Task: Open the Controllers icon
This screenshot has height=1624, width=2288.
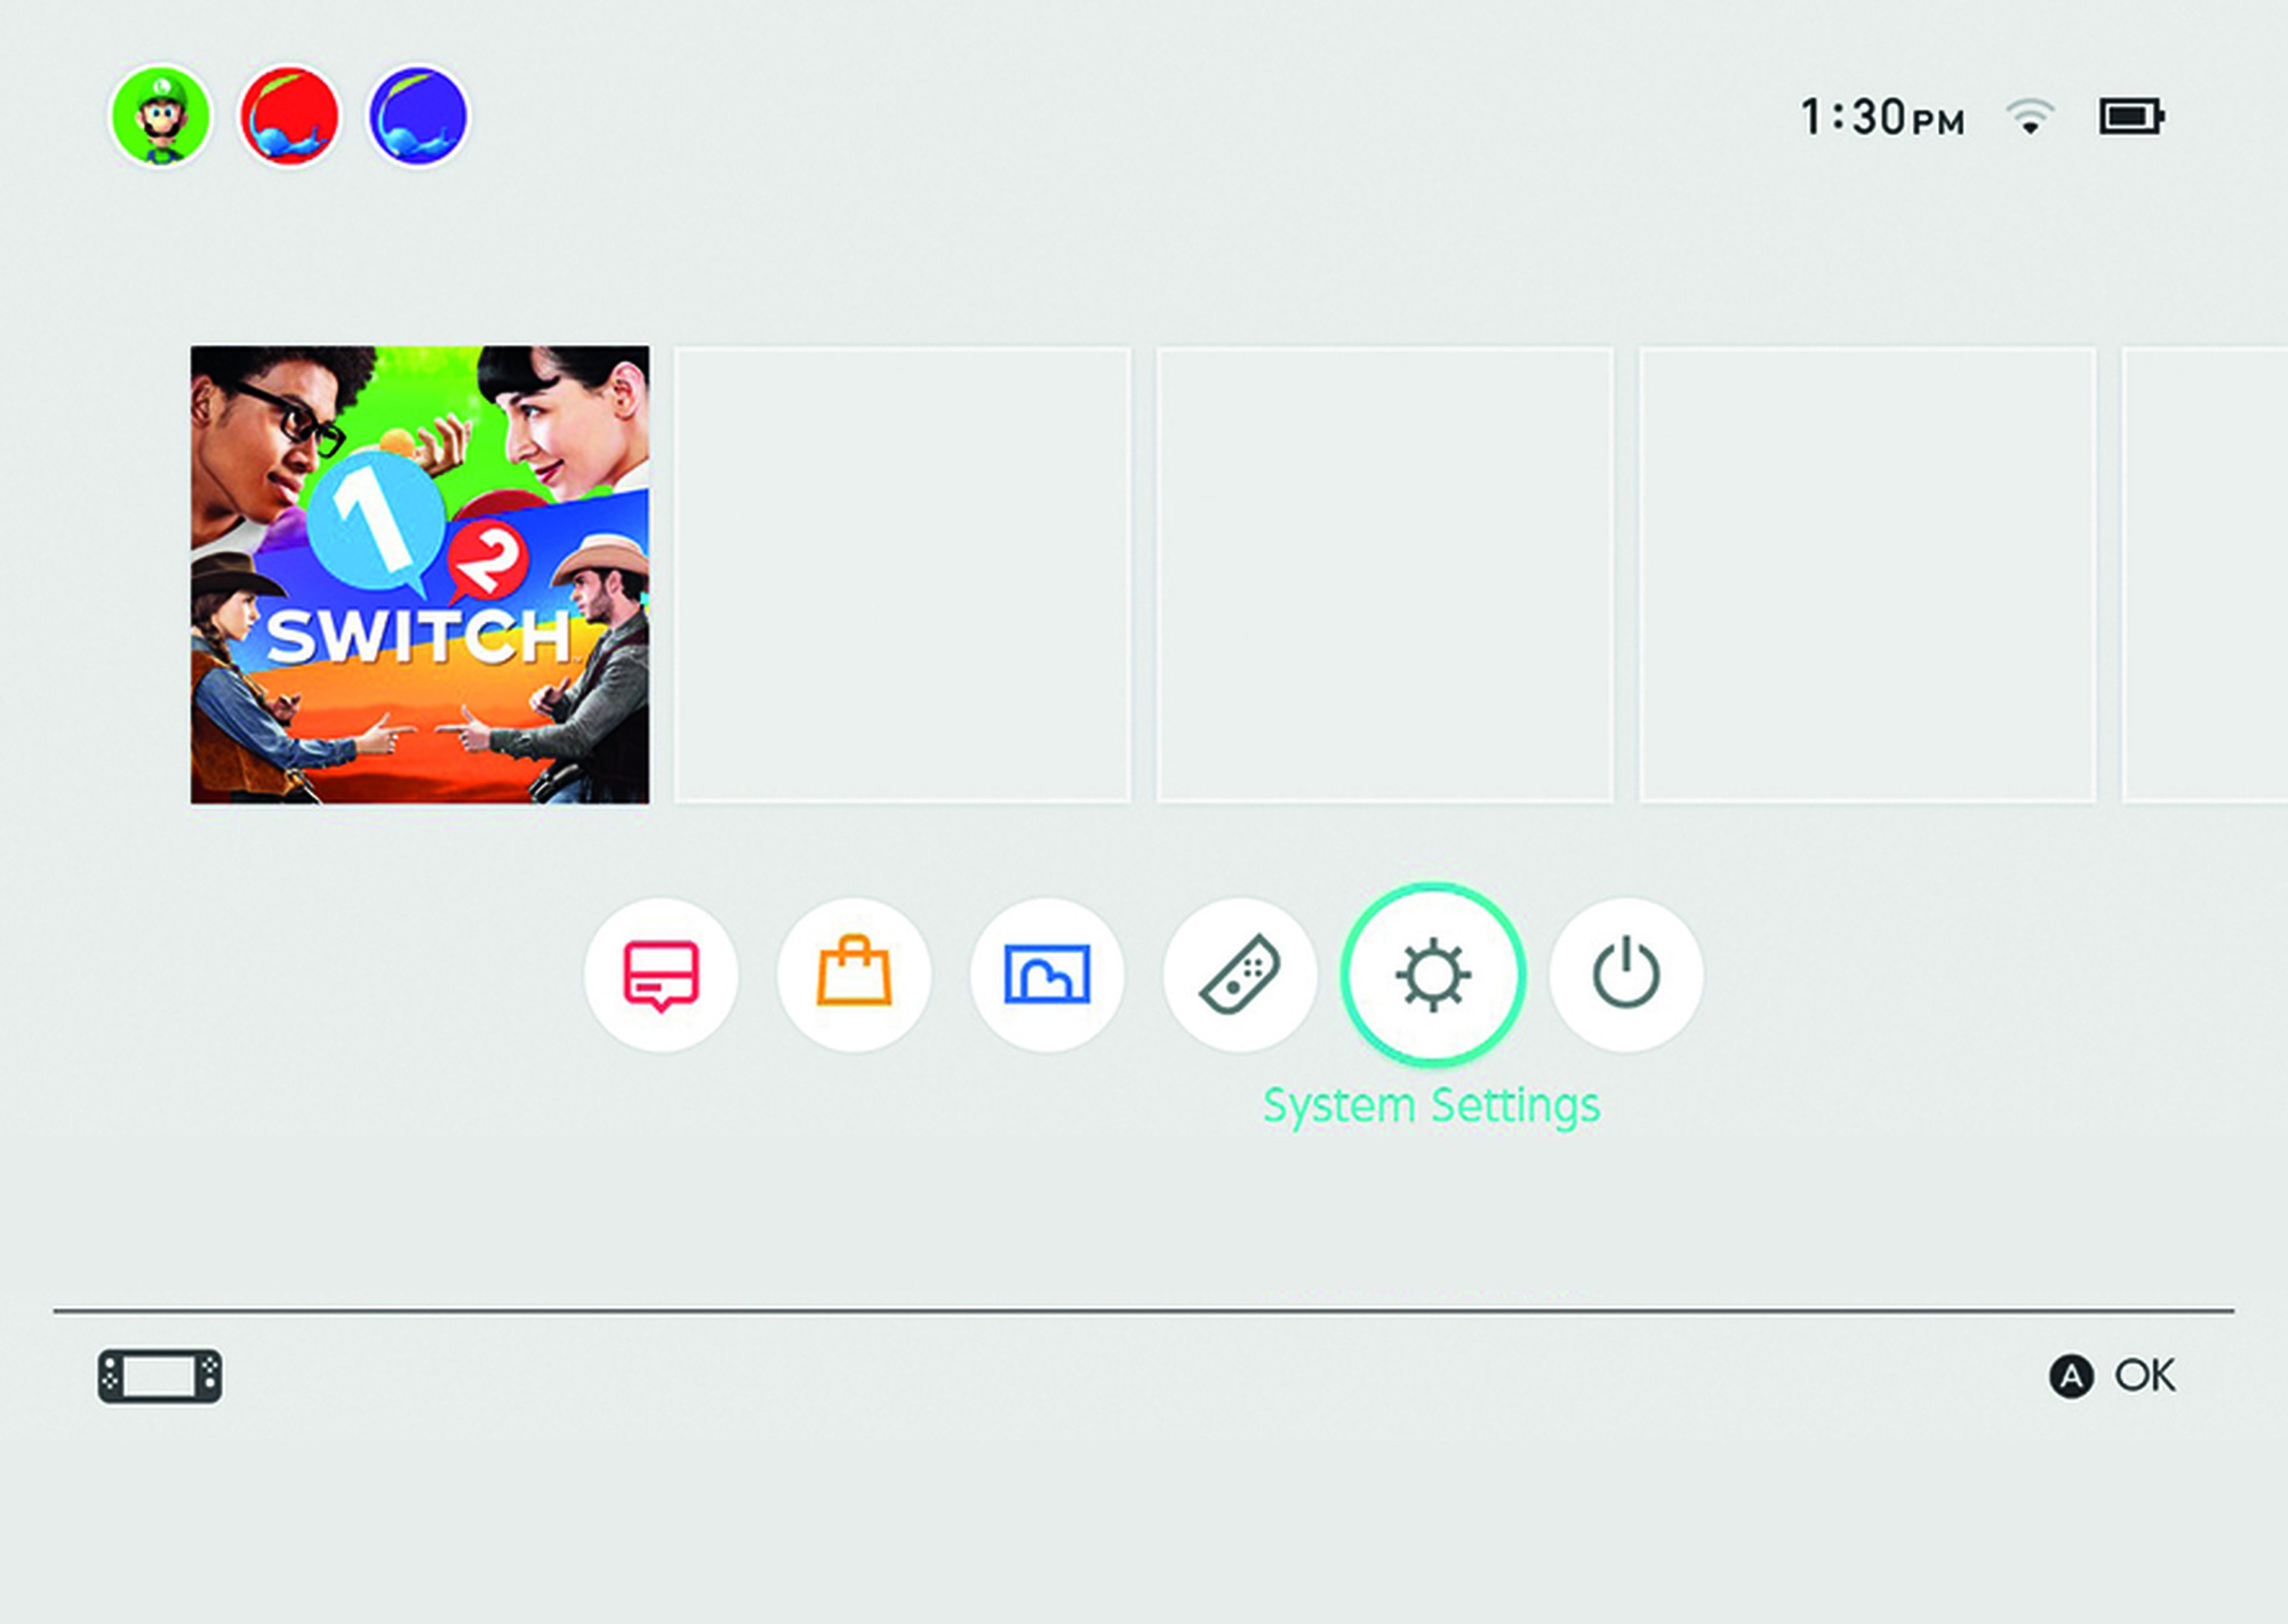Action: tap(1240, 975)
